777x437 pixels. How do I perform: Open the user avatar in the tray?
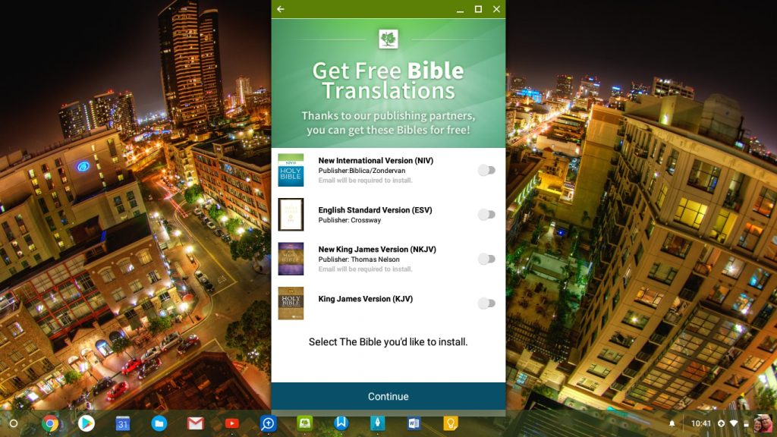[x=763, y=423]
